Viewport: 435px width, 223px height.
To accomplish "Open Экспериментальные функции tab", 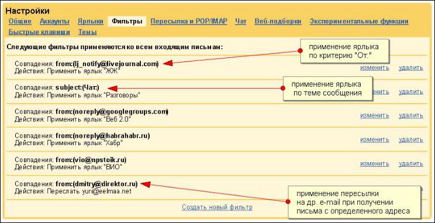I will 359,22.
